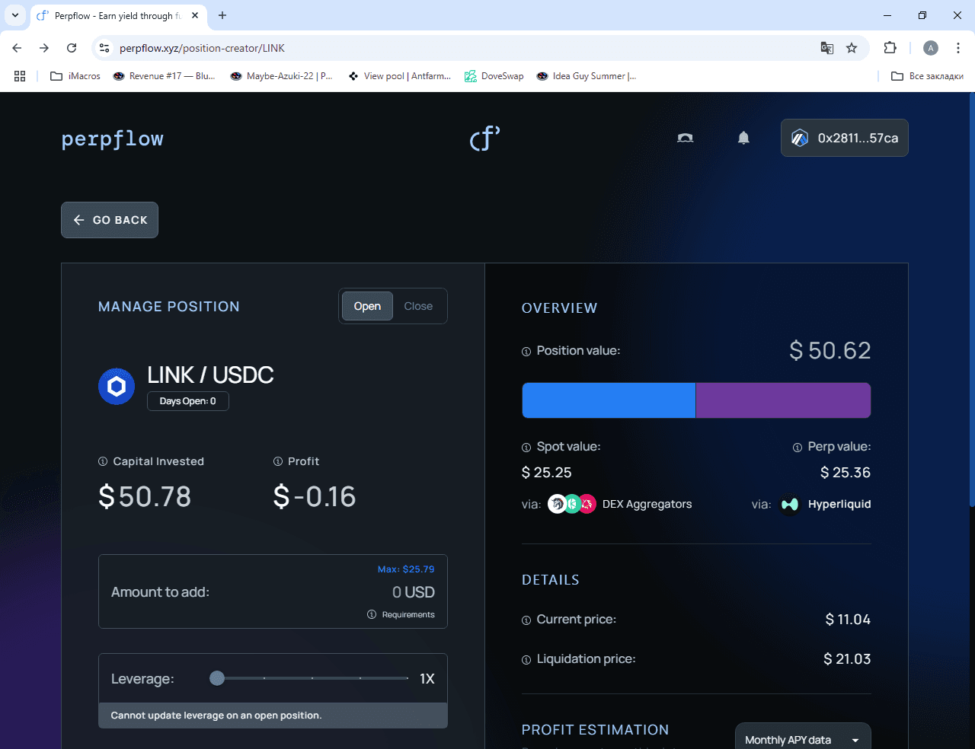Click the Days Open: 0 badge
The width and height of the screenshot is (975, 749).
click(188, 401)
